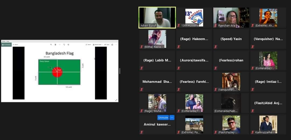Click the muted mic icon on Rawshan Ara's tile
The image size is (291, 140).
click(x=216, y=26)
